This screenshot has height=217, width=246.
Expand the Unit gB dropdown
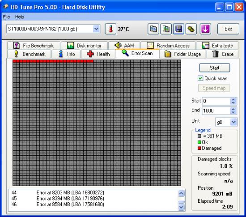coord(233,122)
